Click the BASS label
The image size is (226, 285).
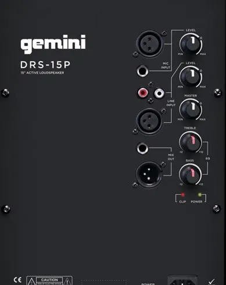click(190, 161)
